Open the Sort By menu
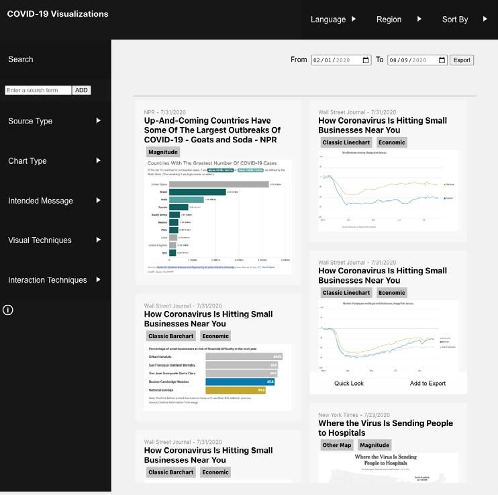Viewport: 498px width, 495px height. tap(455, 19)
